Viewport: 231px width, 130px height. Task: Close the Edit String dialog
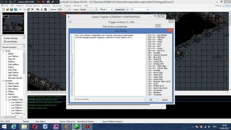(170, 30)
